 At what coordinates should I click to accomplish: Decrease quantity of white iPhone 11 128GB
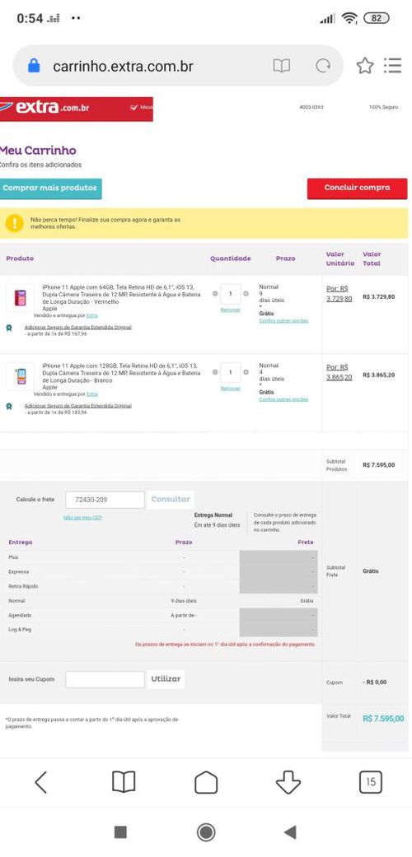(x=215, y=372)
